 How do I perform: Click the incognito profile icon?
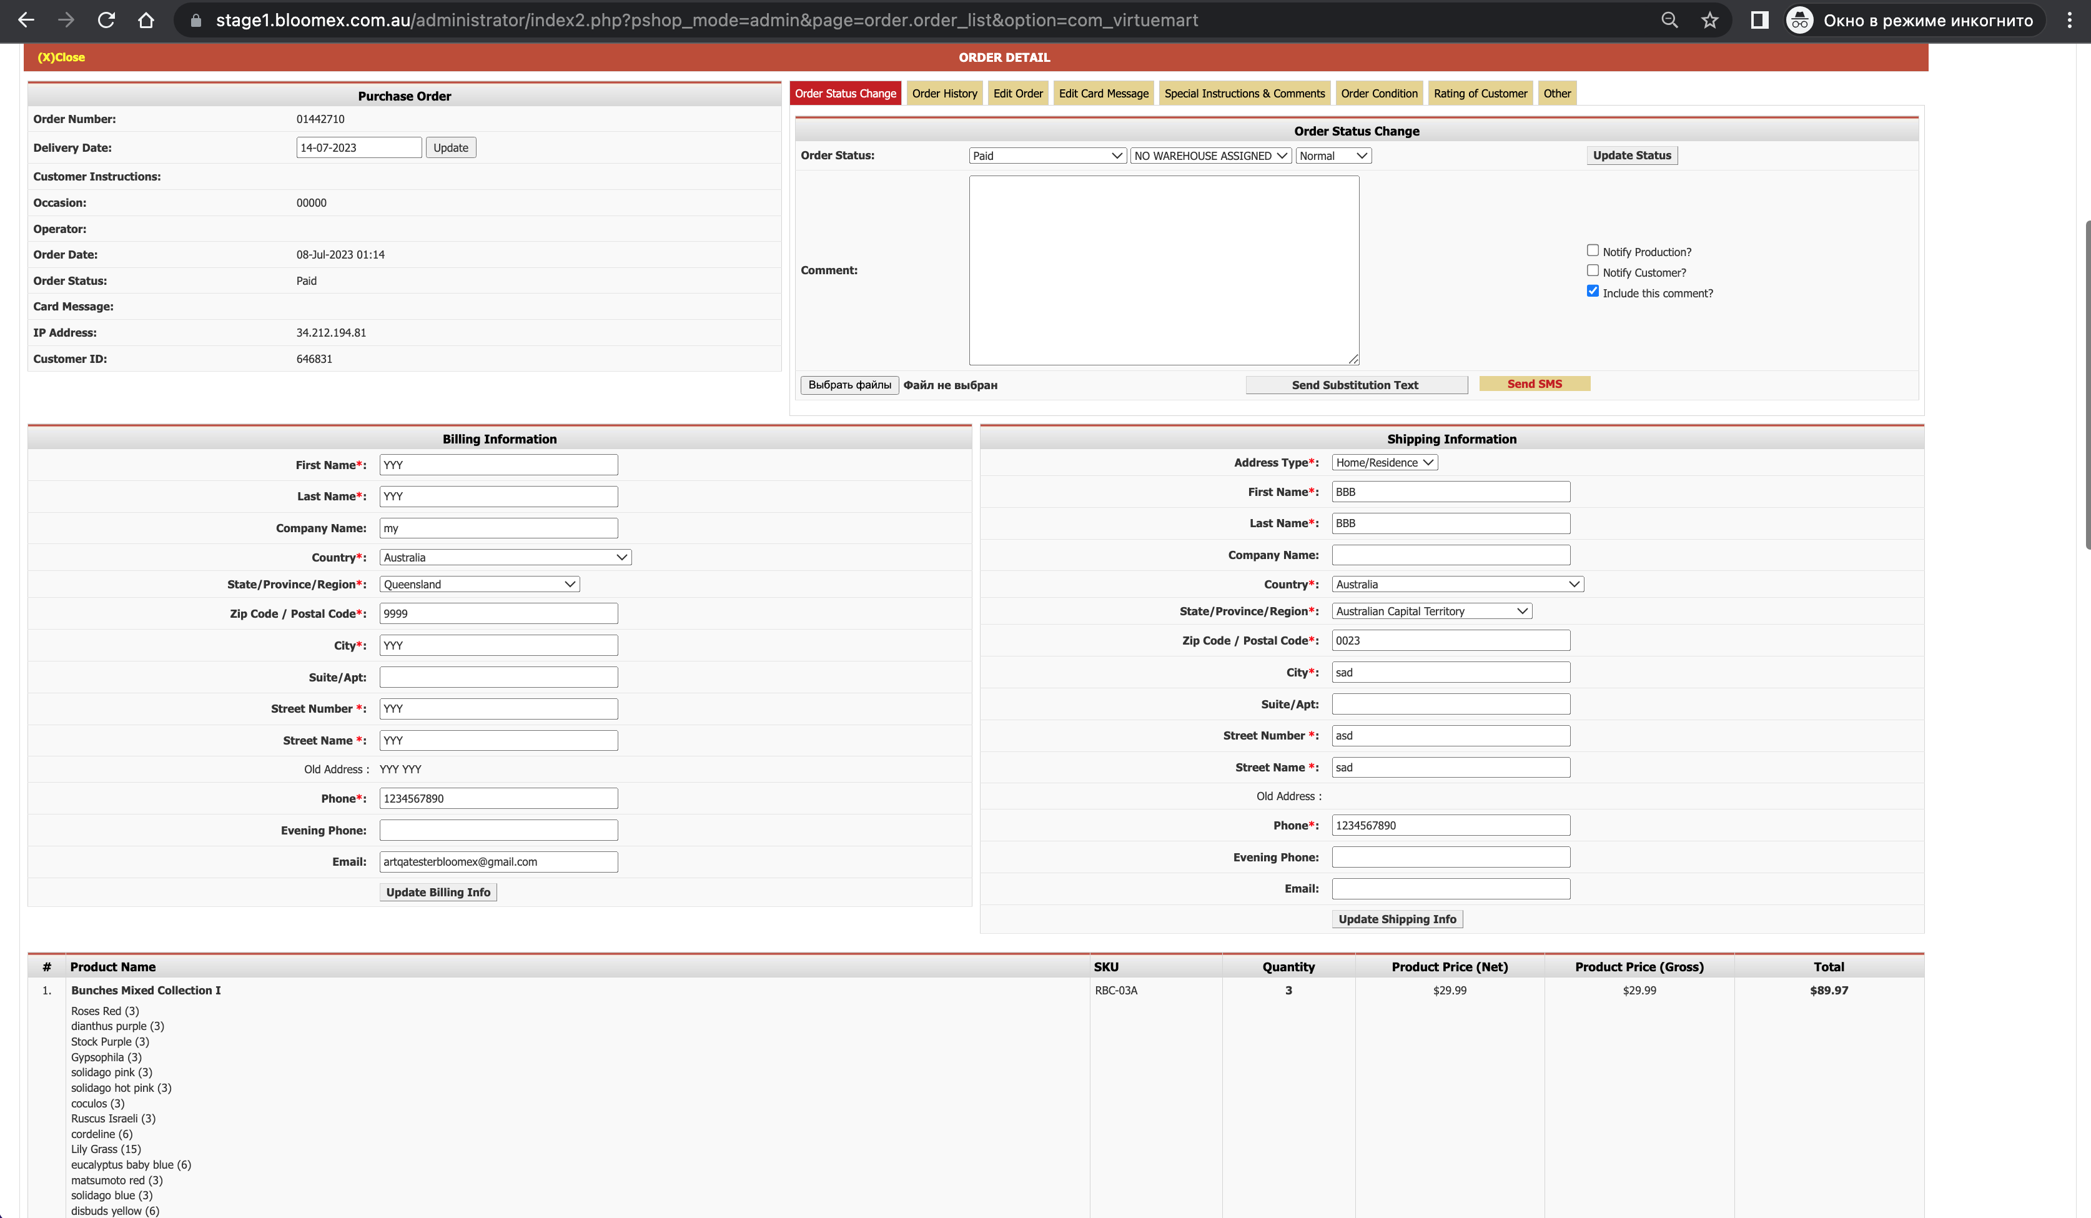tap(1799, 20)
